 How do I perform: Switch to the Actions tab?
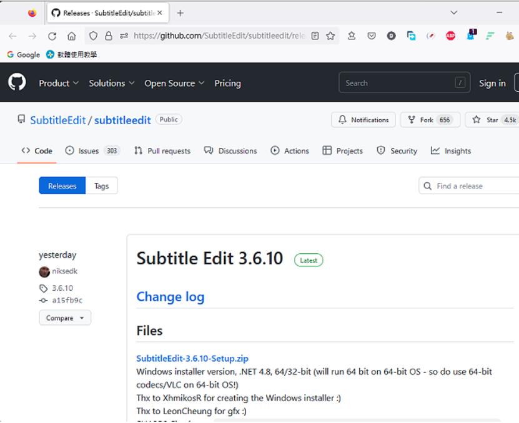[290, 151]
